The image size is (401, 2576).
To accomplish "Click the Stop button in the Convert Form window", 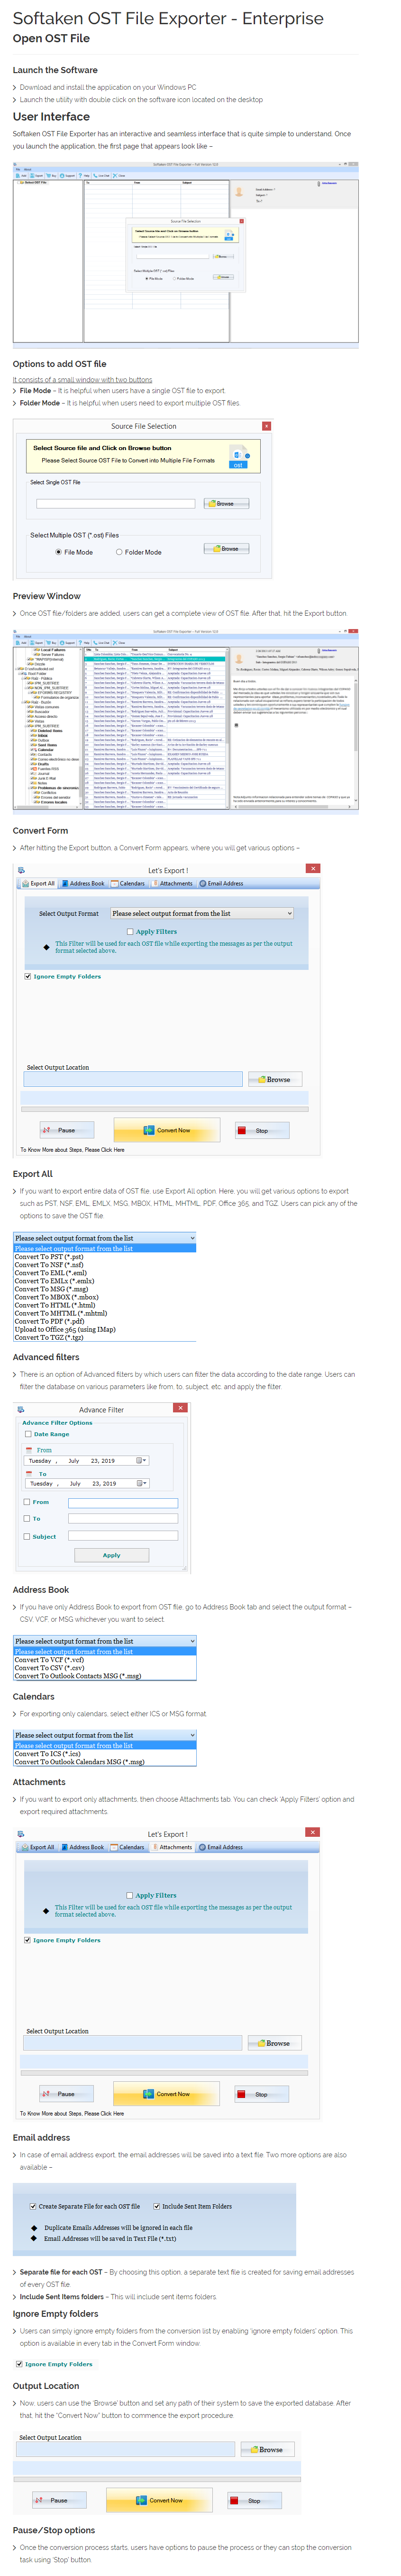I will (261, 1130).
